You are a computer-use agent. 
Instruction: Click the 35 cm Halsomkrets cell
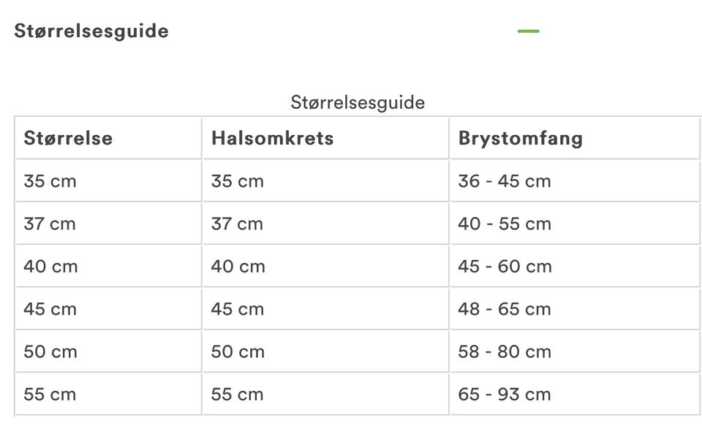[x=325, y=181]
